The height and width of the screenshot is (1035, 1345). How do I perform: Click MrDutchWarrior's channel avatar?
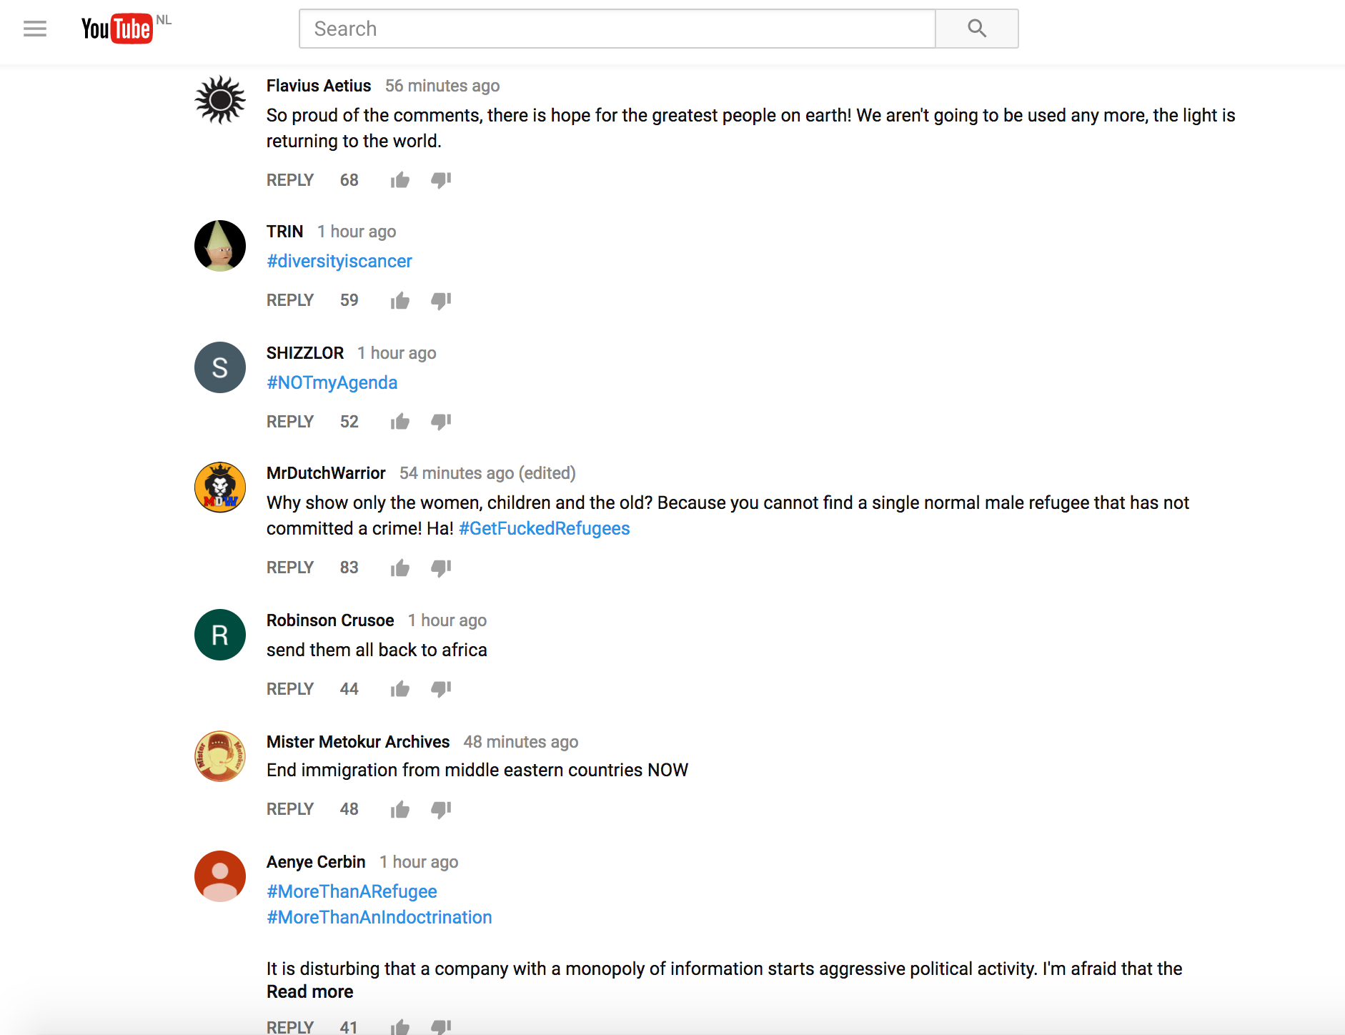point(220,487)
